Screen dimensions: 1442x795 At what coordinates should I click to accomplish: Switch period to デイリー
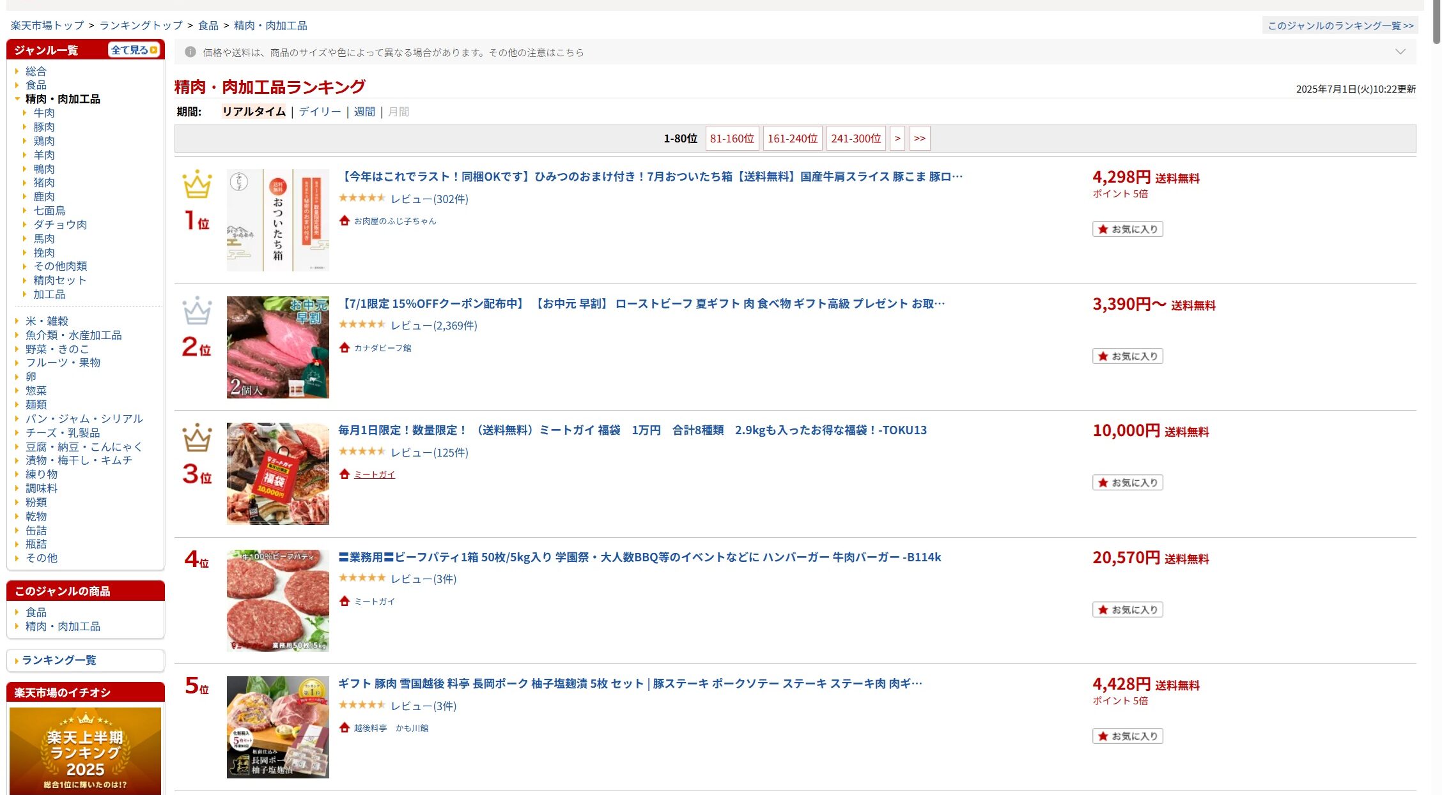pyautogui.click(x=320, y=112)
